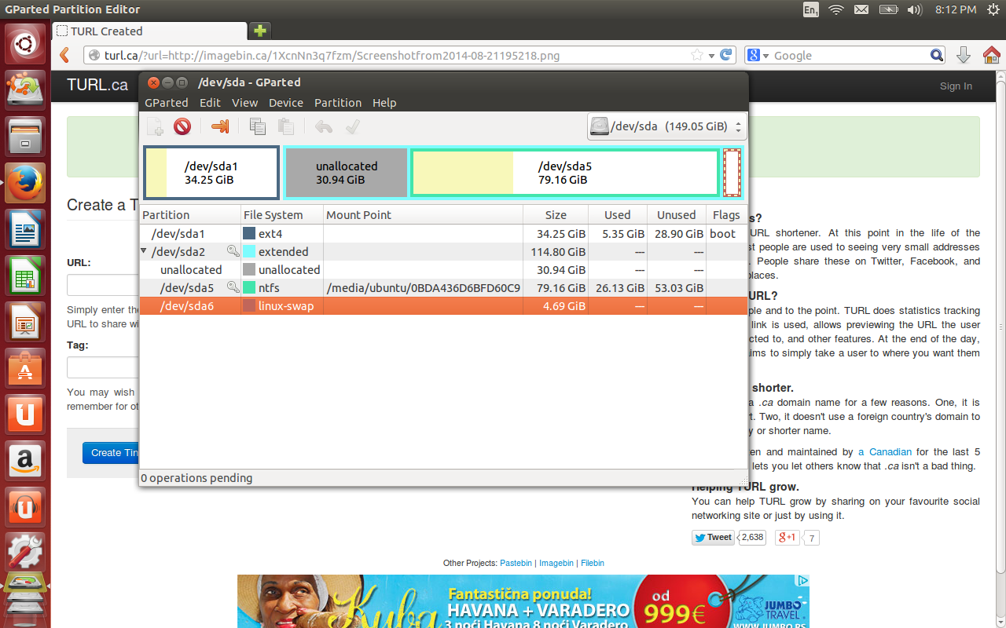Click the Sign In link on TURL
1006x628 pixels.
[956, 86]
